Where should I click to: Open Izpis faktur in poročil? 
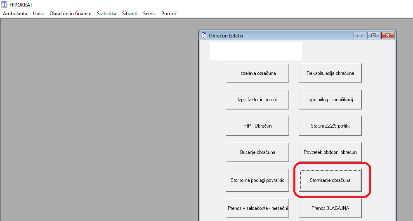257,100
